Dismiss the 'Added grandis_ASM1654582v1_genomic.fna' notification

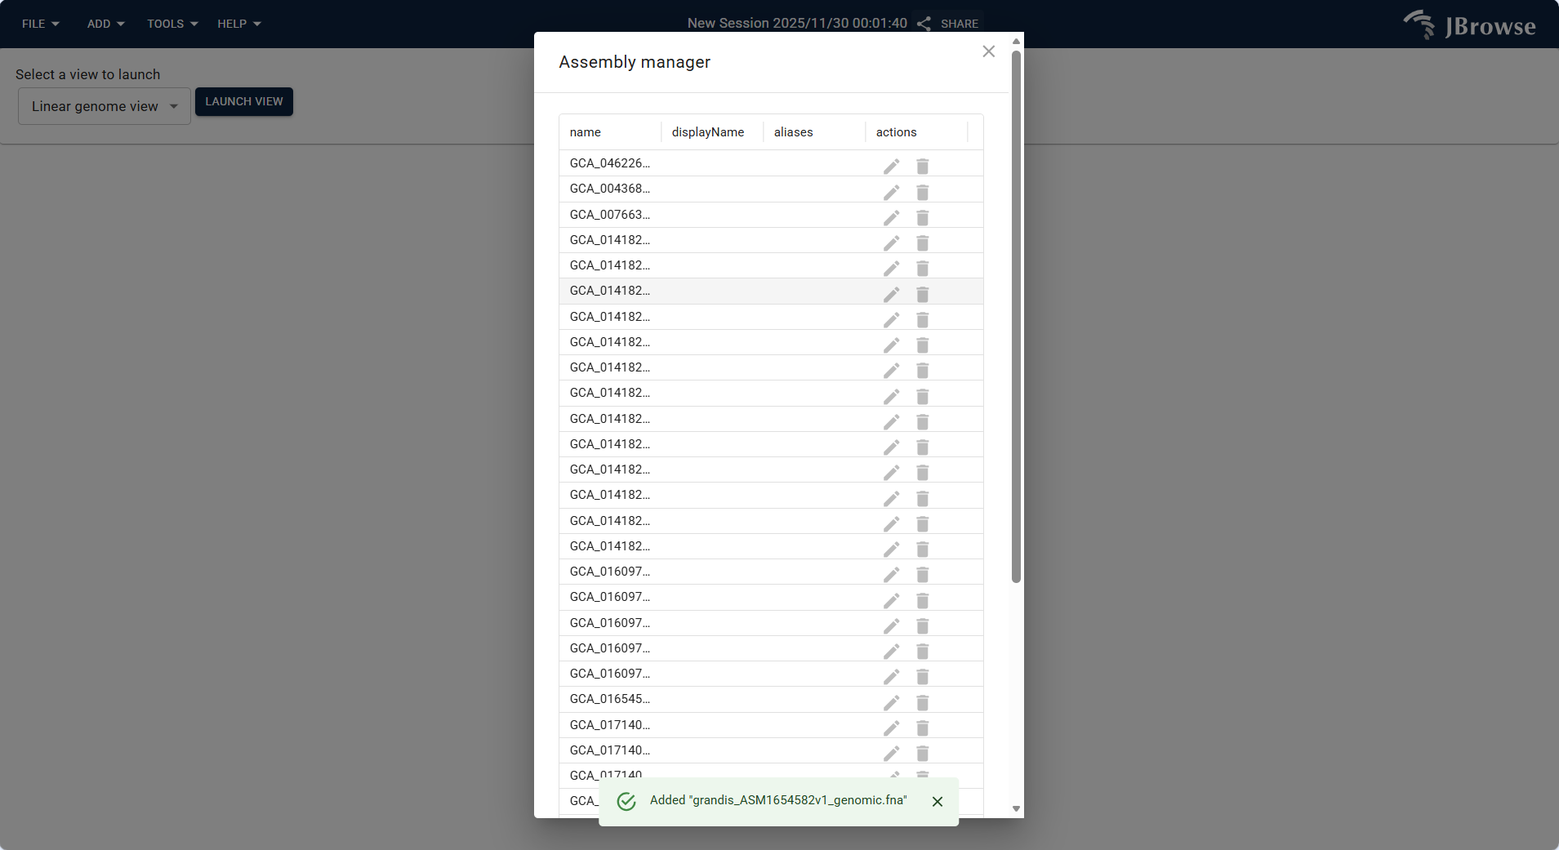937,801
